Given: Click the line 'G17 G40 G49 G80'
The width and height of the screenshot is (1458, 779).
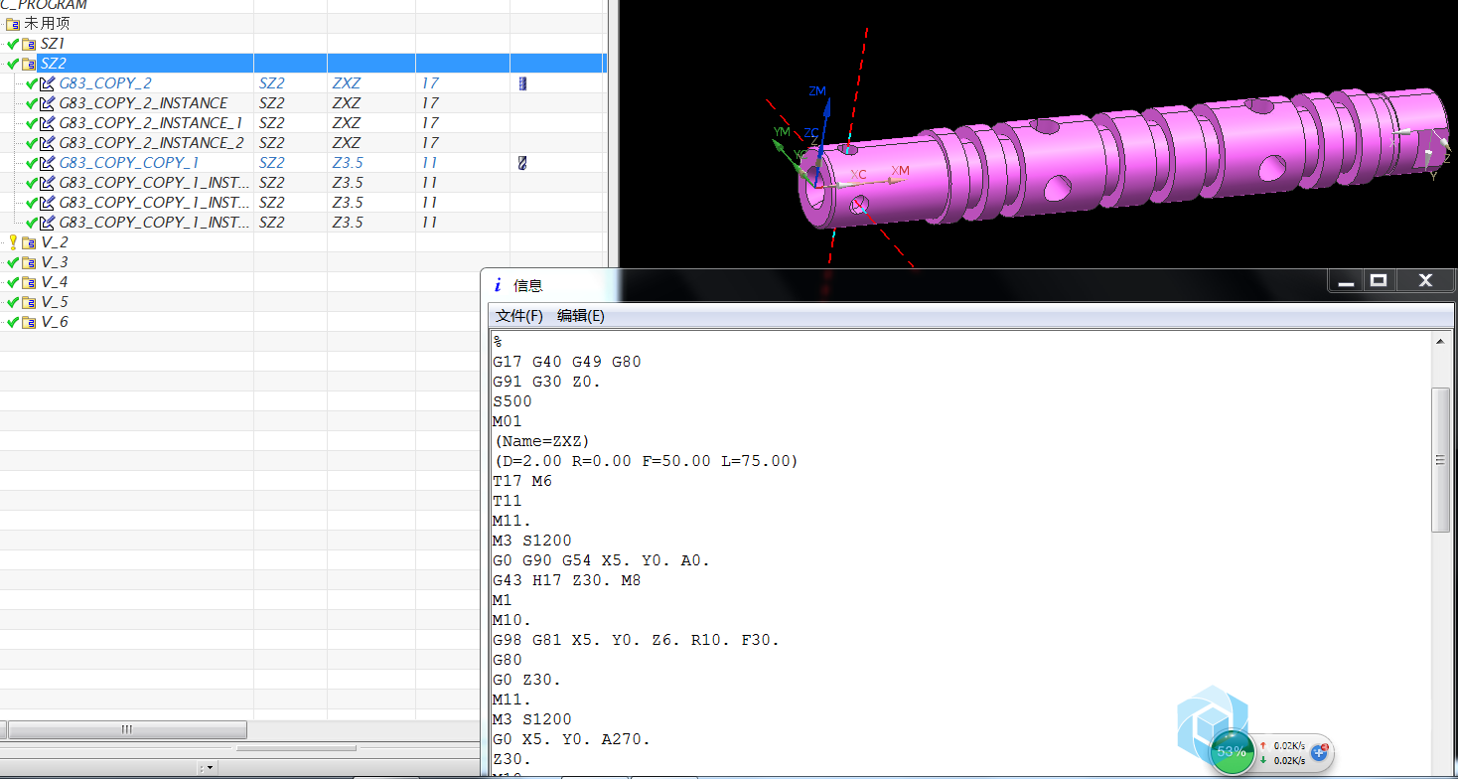Looking at the screenshot, I should pos(567,362).
